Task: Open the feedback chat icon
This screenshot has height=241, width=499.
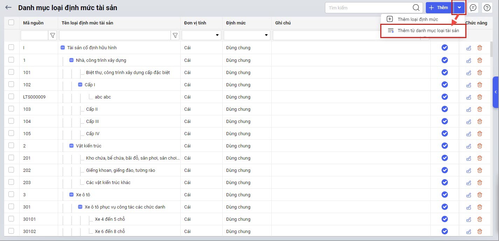Action: [x=473, y=8]
